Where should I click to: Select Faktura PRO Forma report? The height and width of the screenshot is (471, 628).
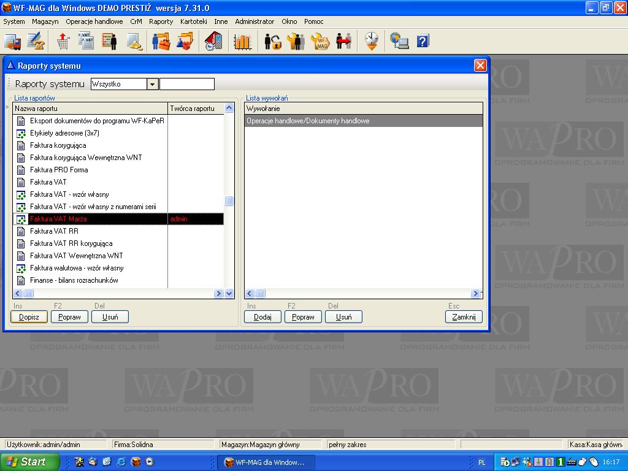[x=59, y=170]
